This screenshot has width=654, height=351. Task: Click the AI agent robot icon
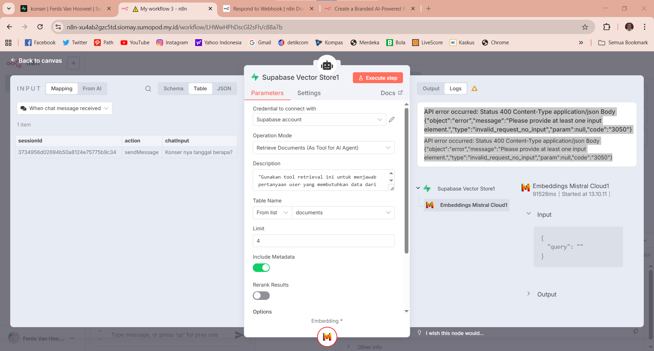pos(327,65)
